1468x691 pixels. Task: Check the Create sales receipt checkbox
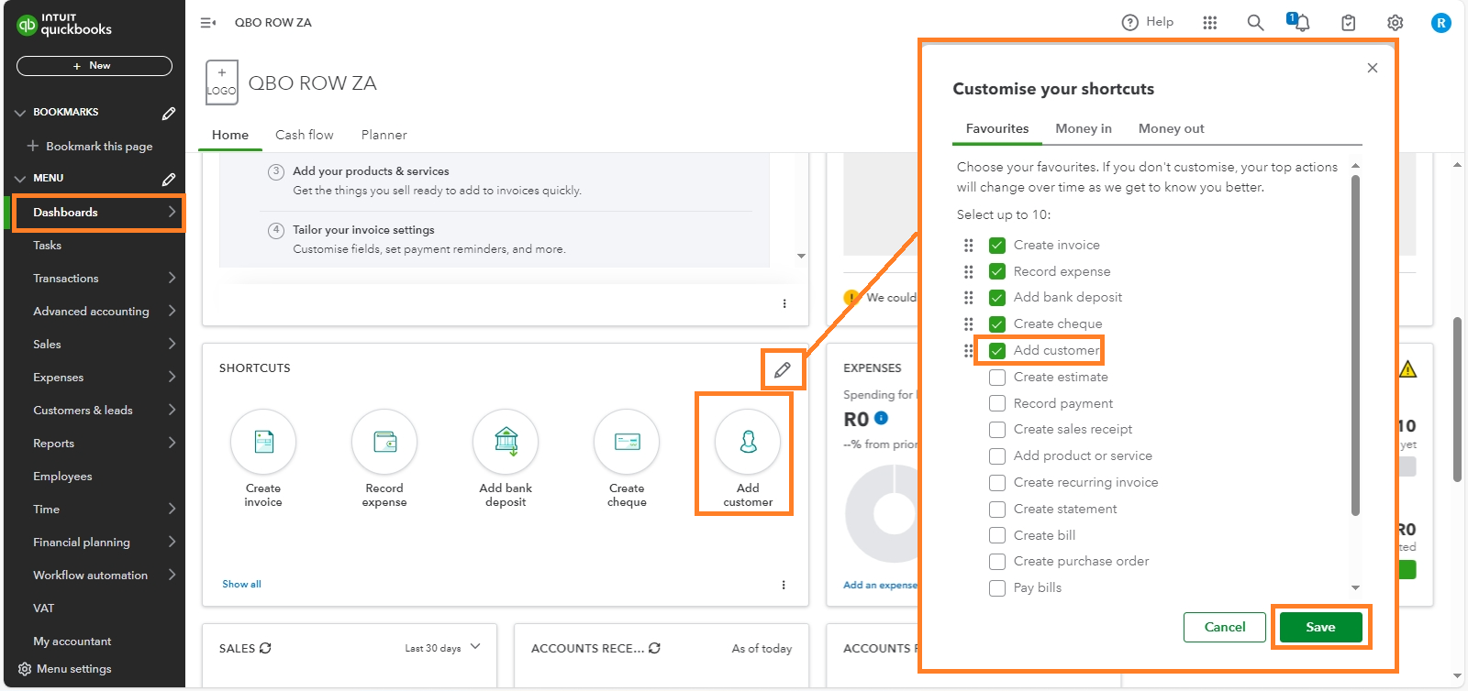pyautogui.click(x=997, y=430)
